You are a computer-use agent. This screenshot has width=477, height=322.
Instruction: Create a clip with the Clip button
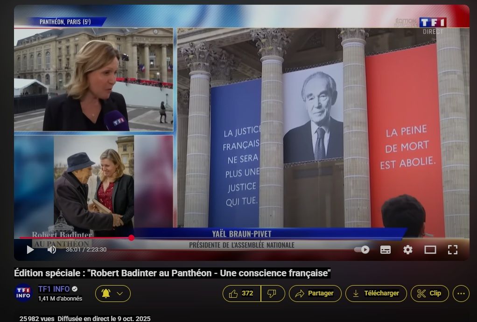point(429,294)
